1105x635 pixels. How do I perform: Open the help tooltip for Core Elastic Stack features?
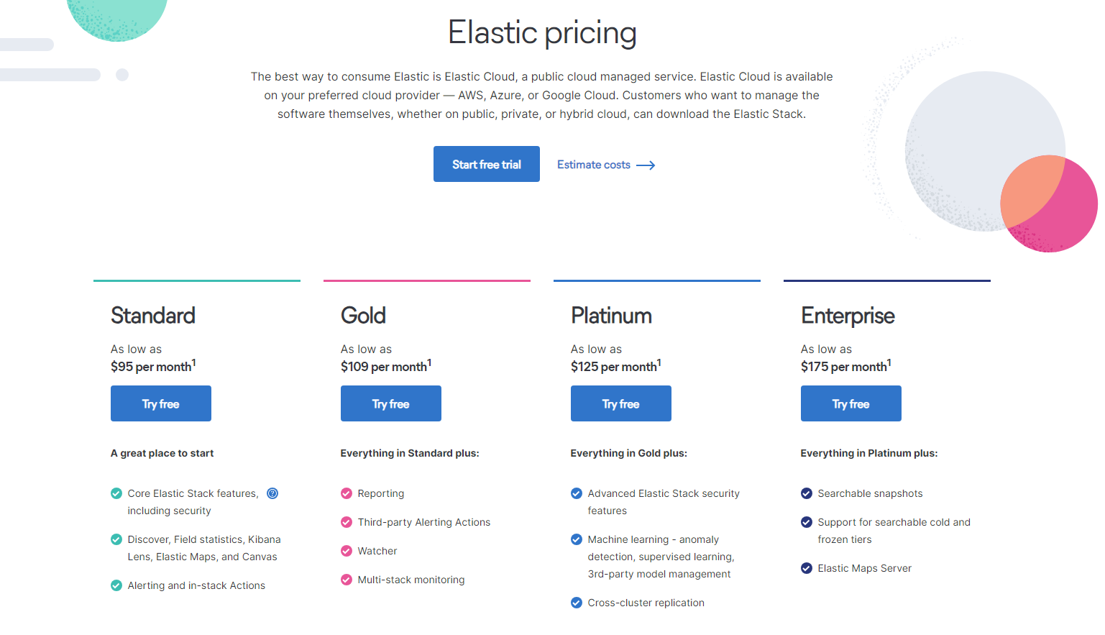point(272,493)
